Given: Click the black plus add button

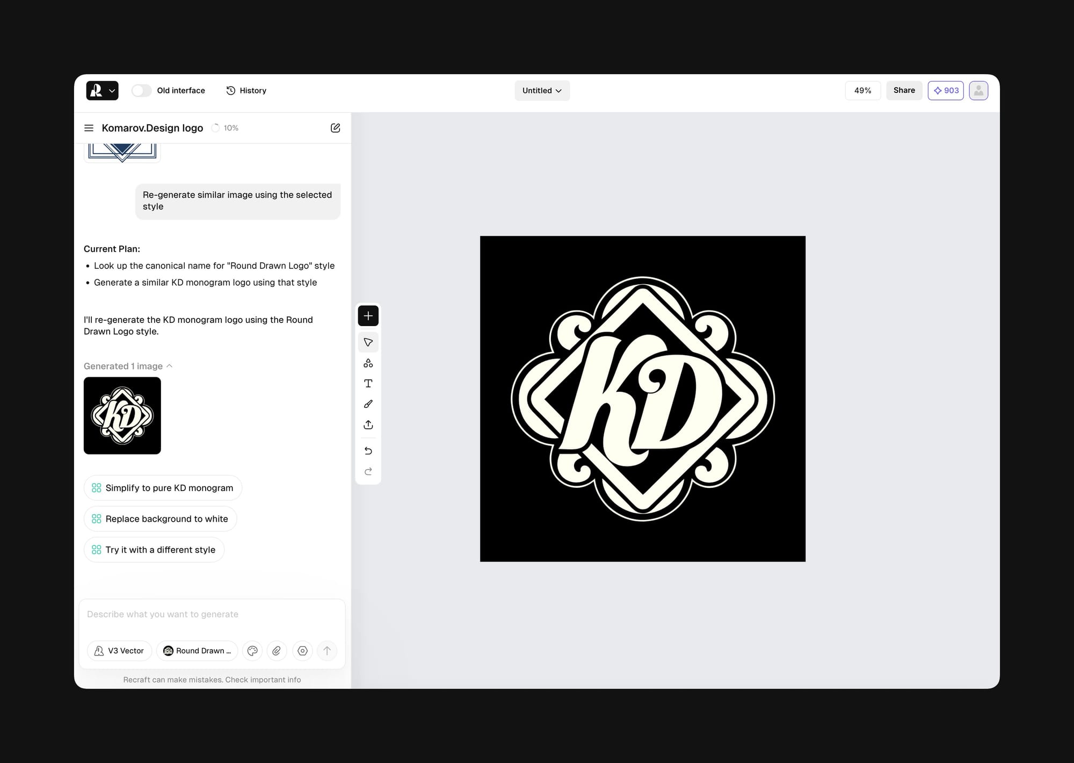Looking at the screenshot, I should point(368,316).
